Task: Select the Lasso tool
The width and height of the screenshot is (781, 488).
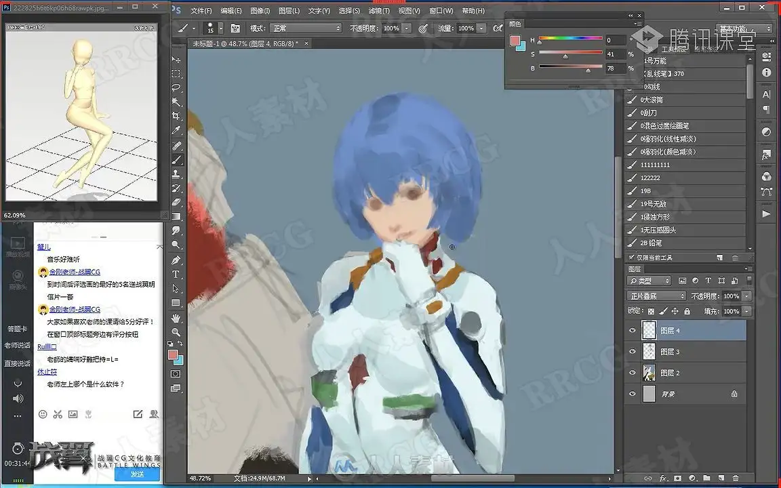Action: coord(176,87)
